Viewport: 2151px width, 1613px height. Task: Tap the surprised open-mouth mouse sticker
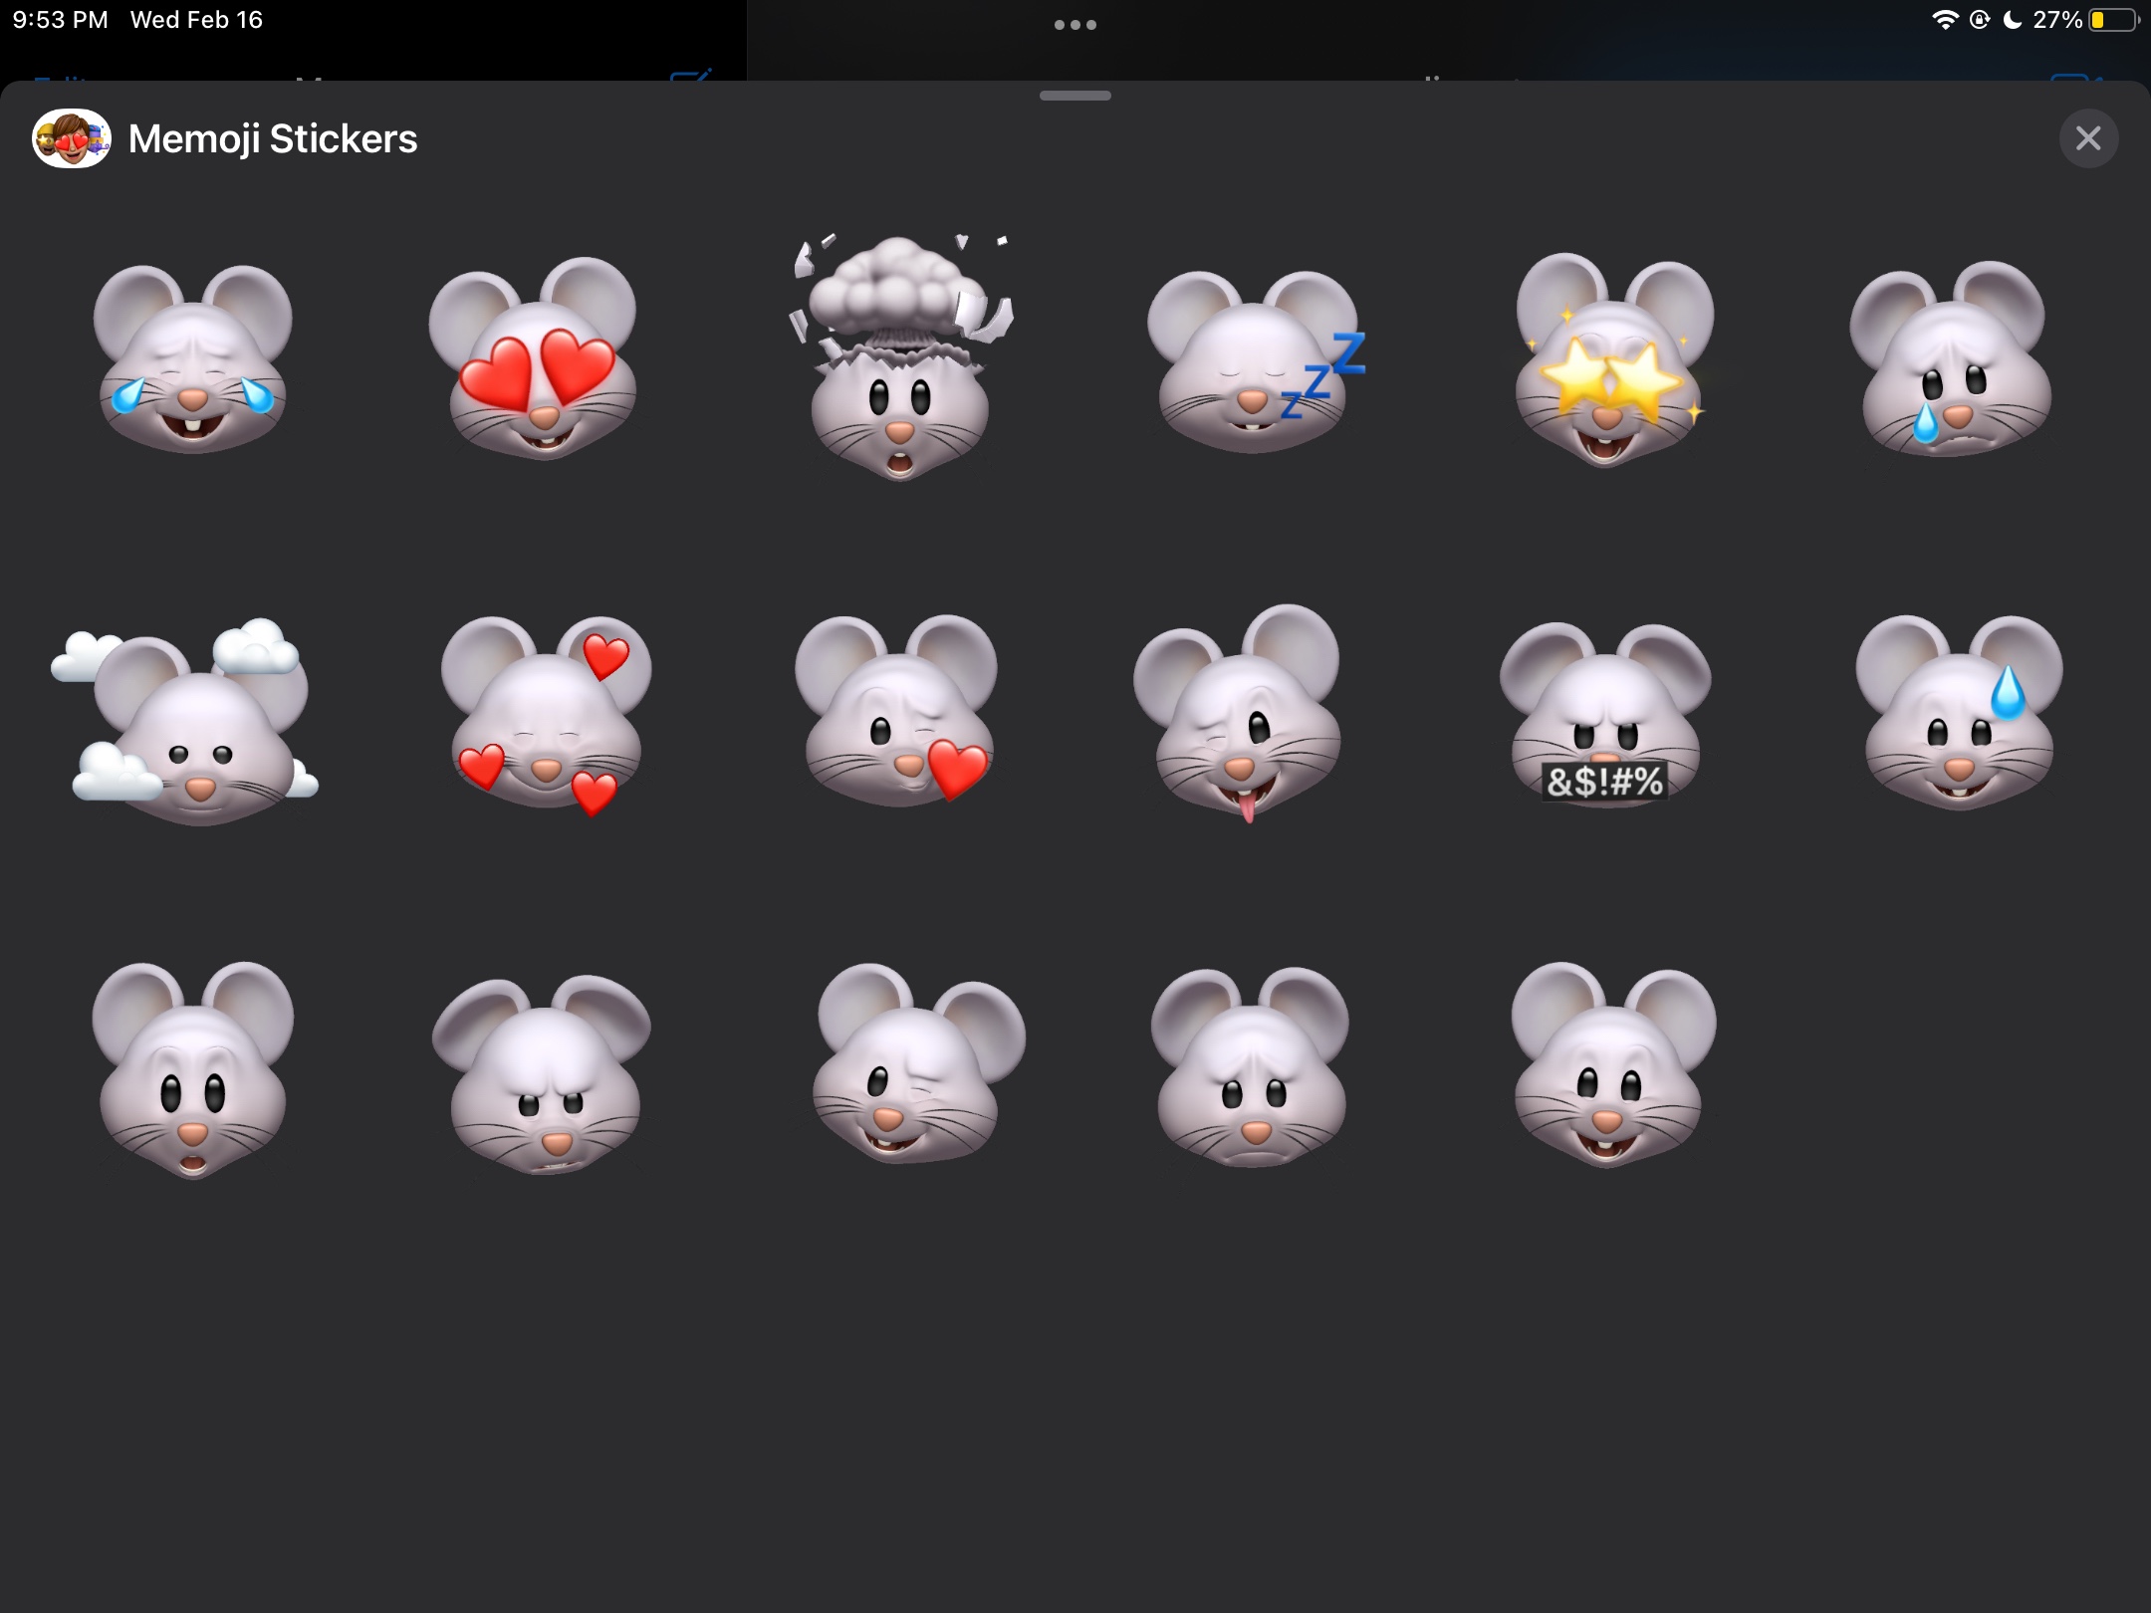tap(192, 1069)
